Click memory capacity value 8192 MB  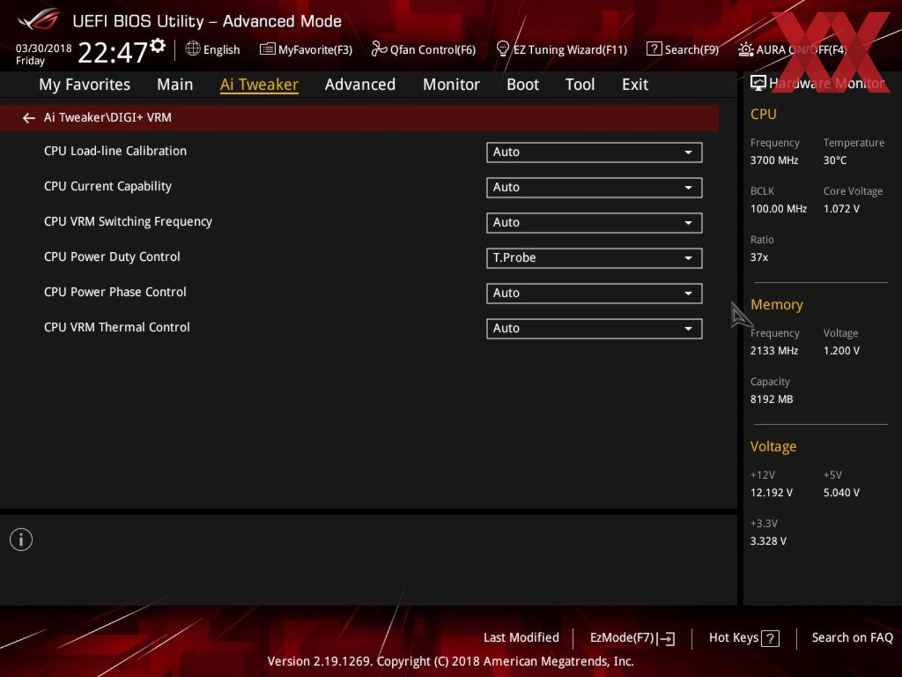click(771, 400)
